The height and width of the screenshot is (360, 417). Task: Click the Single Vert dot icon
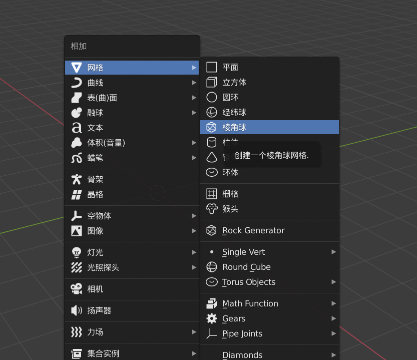click(x=212, y=252)
